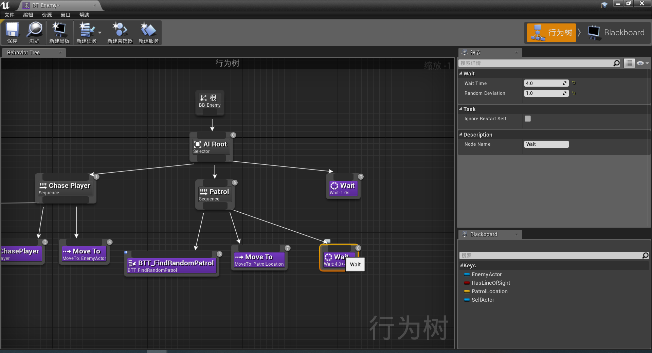
Task: Click the Random Deviation spin arrow
Action: (x=565, y=93)
